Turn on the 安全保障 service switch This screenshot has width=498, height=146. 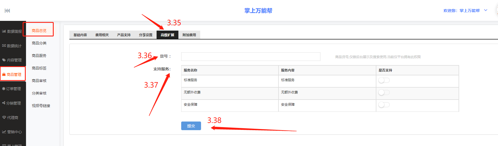click(x=384, y=105)
